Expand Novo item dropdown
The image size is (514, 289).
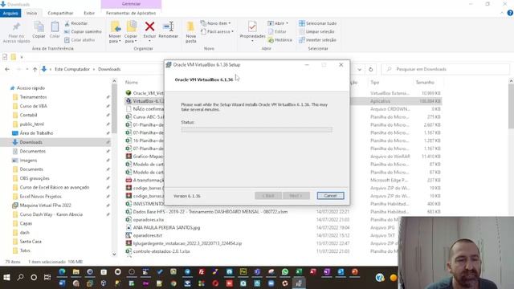click(216, 23)
